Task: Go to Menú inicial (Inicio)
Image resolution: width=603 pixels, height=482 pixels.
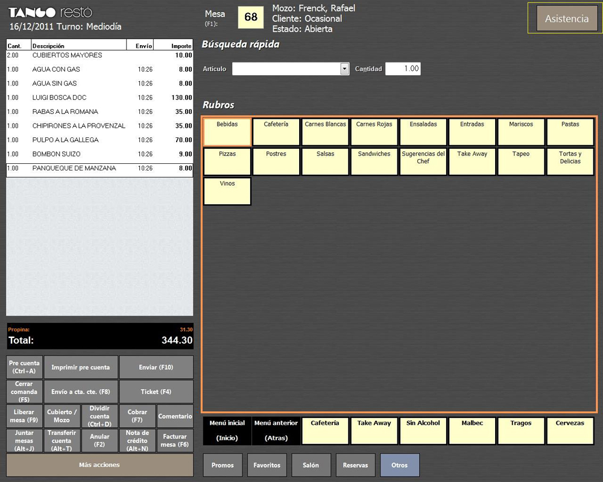Action: [227, 431]
